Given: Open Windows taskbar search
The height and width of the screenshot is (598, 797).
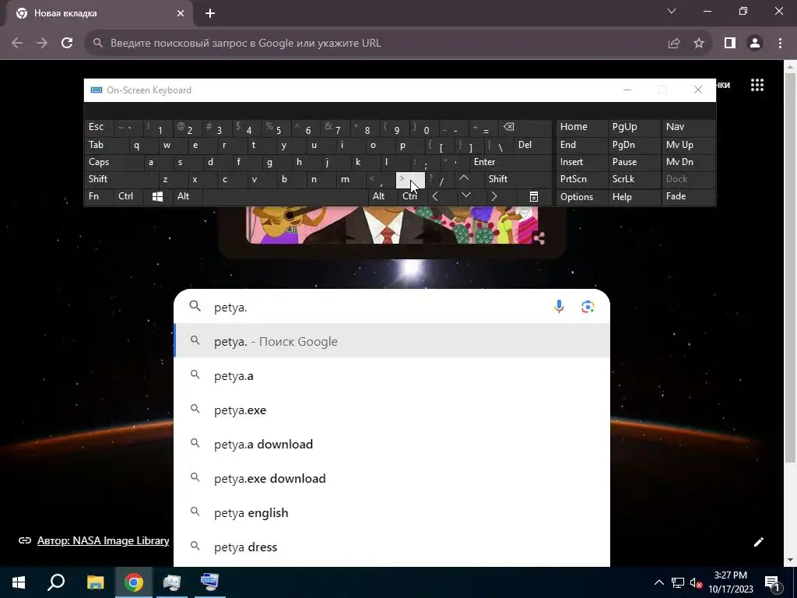Looking at the screenshot, I should pos(56,582).
